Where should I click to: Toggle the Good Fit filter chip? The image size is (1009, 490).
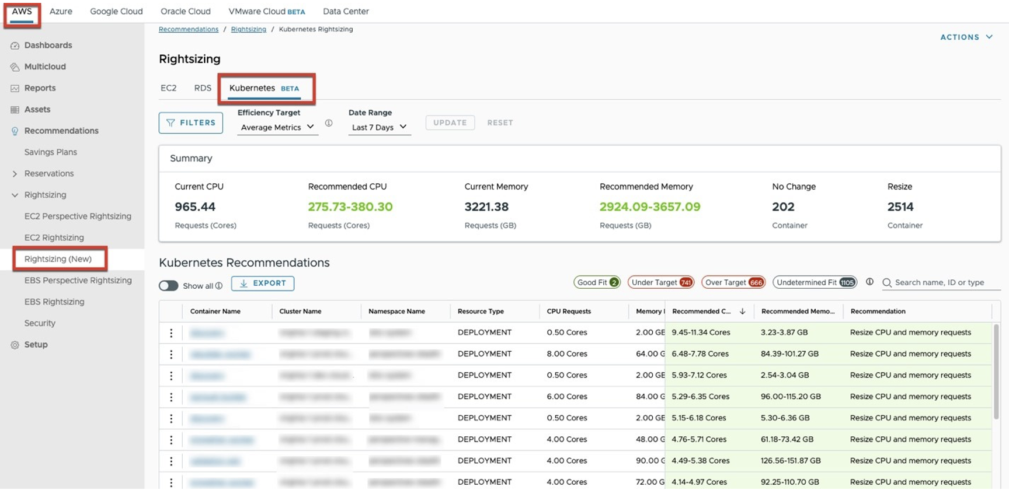point(597,282)
